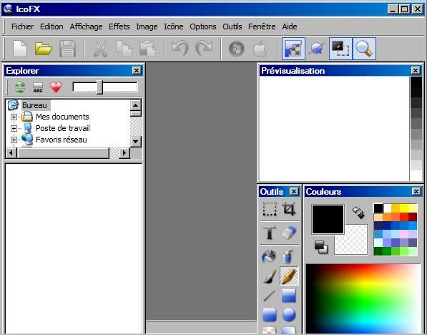The image size is (427, 335).
Task: Click the Open folder toolbar icon
Action: click(x=44, y=49)
